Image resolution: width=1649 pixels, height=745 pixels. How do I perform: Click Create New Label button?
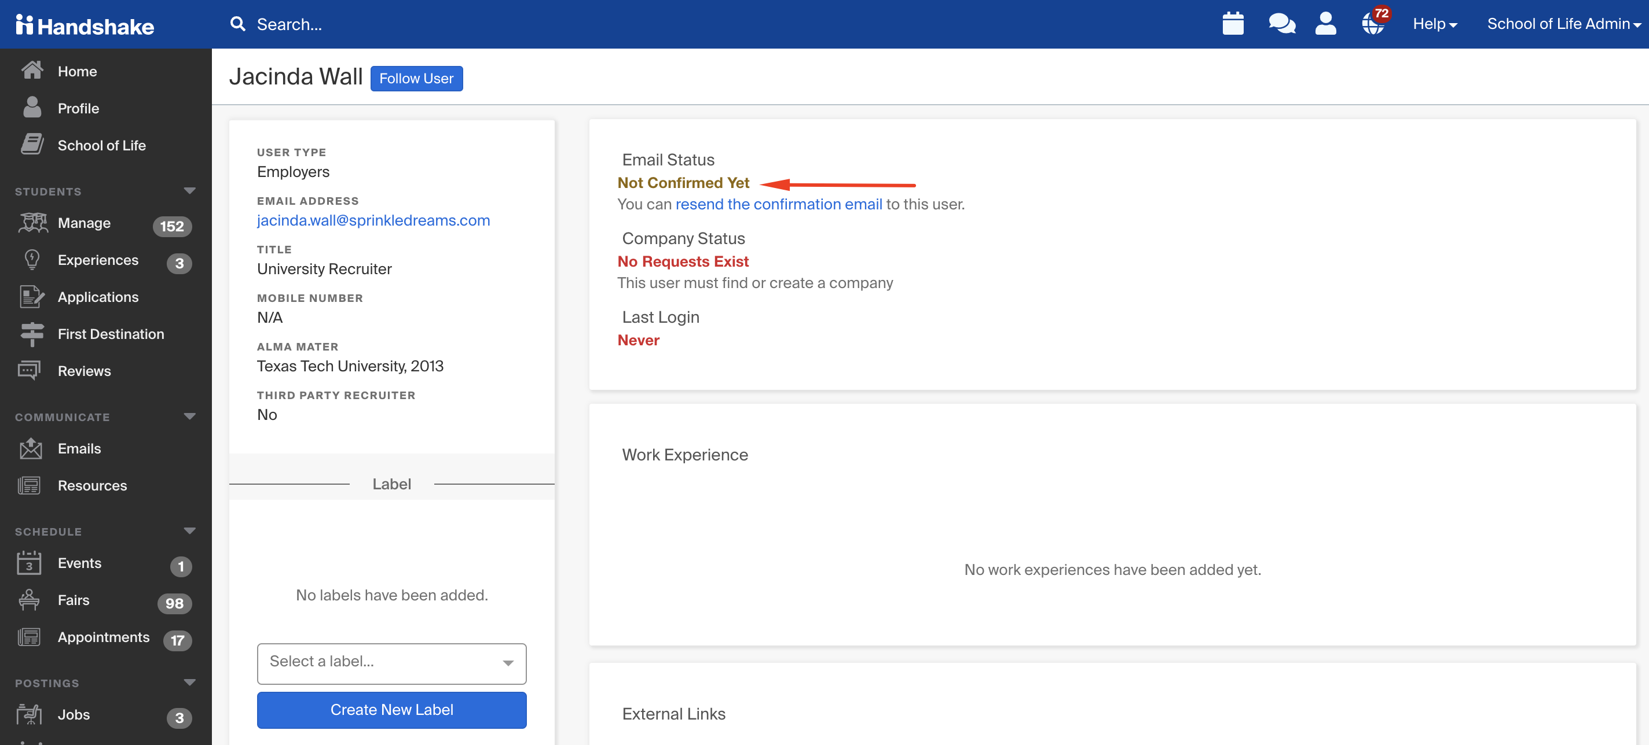392,710
